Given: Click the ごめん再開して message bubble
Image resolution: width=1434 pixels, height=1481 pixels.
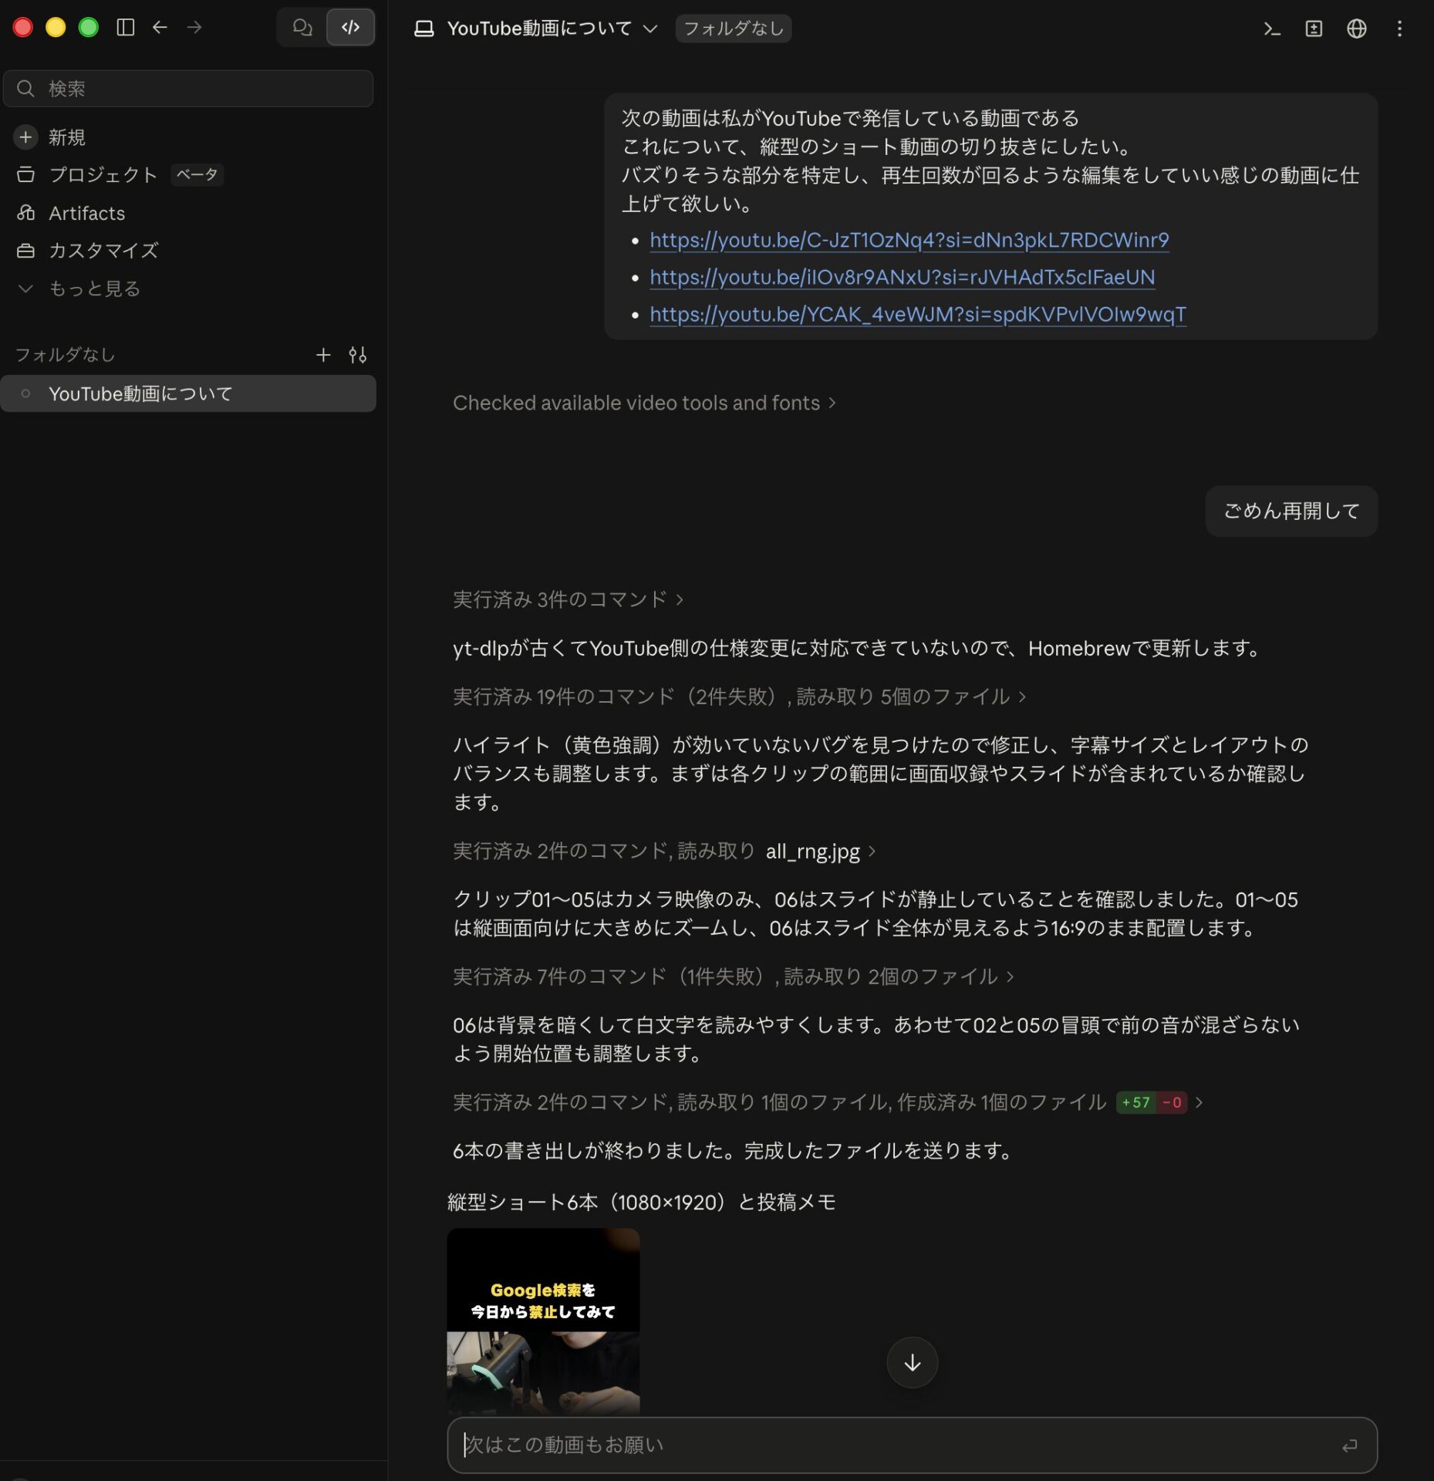Looking at the screenshot, I should tap(1291, 511).
